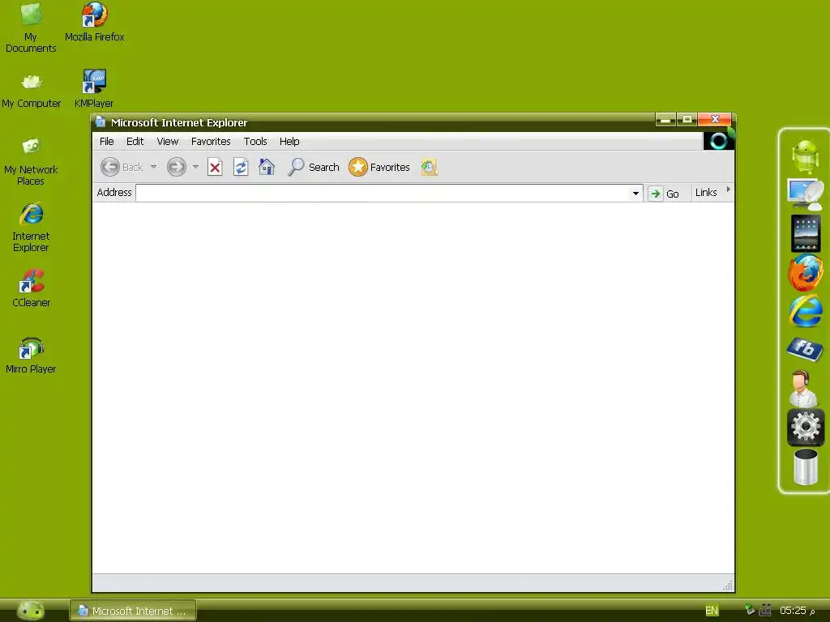This screenshot has height=622, width=830.
Task: Open Forward button history dropdown arrow
Action: click(x=195, y=167)
